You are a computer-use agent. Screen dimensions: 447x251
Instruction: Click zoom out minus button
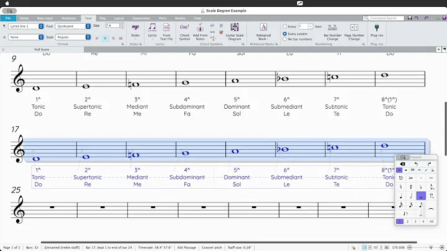410,247
